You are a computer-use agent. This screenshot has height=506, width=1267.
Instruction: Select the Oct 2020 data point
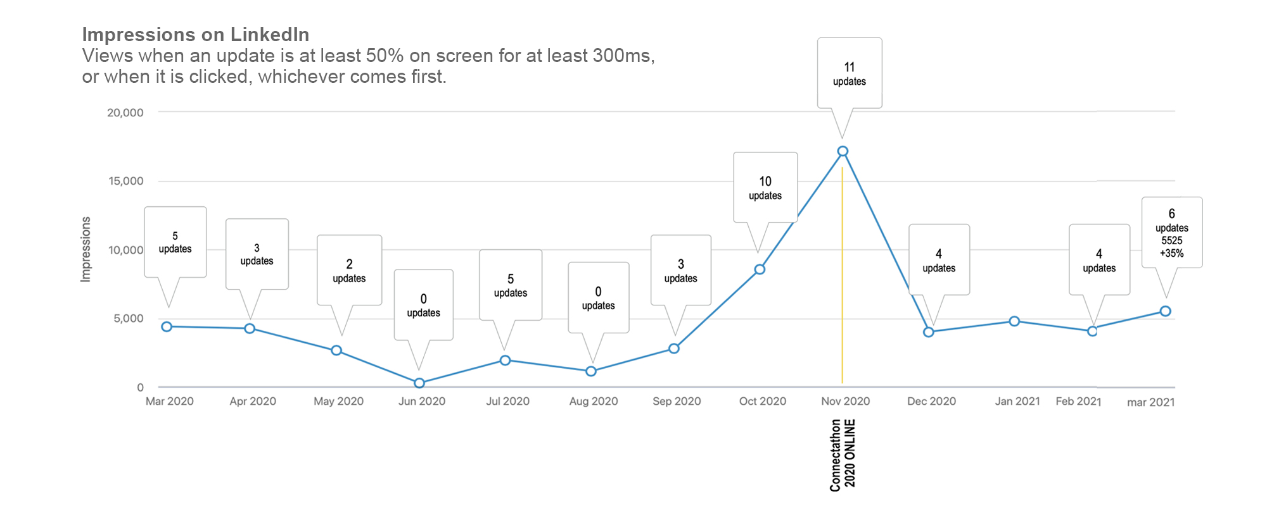760,269
